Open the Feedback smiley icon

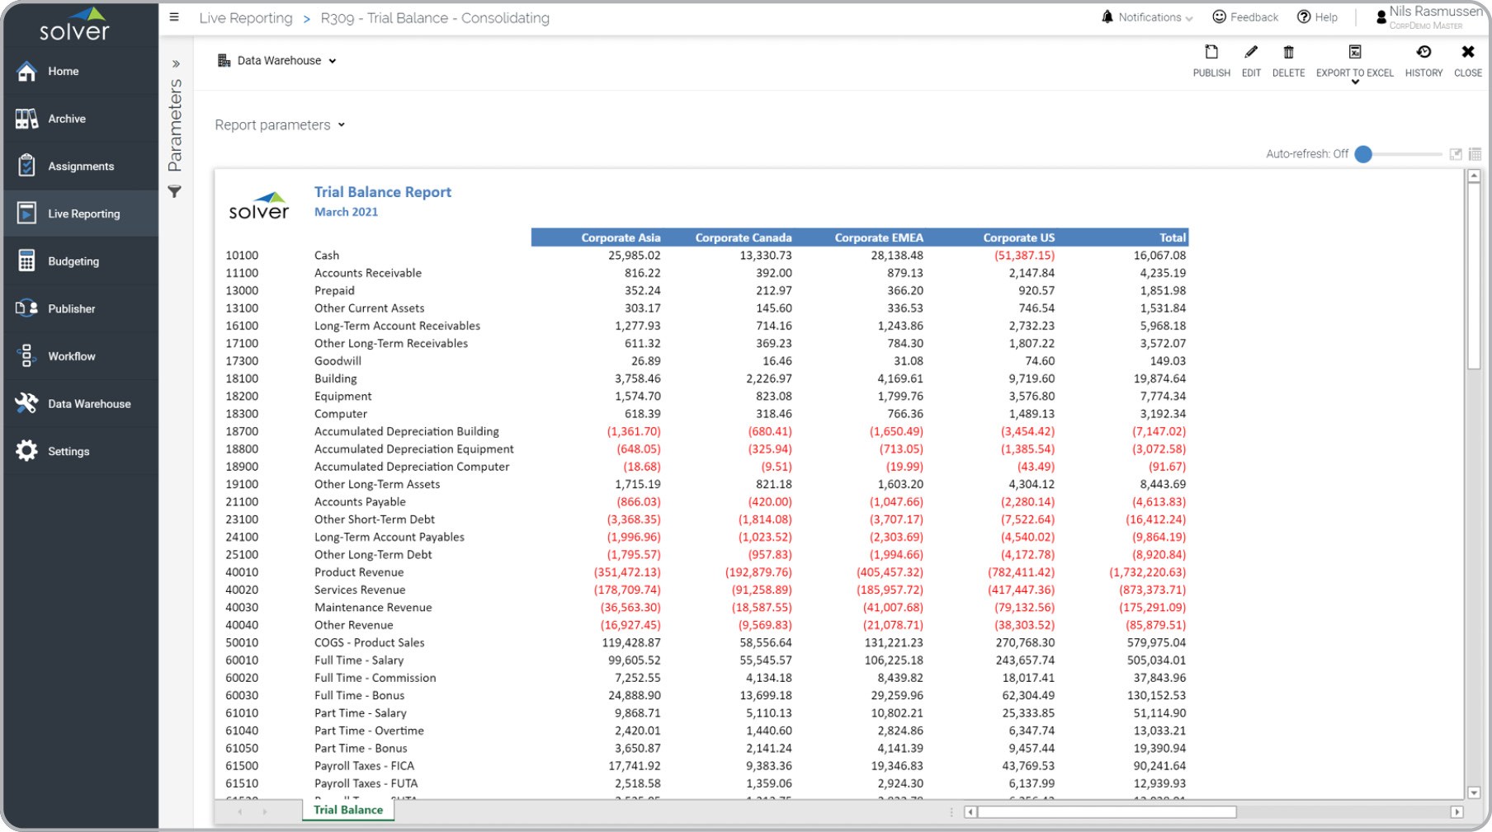click(x=1219, y=17)
